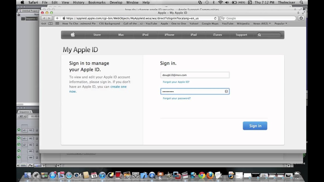Open the TheInciser user menu

point(286,3)
